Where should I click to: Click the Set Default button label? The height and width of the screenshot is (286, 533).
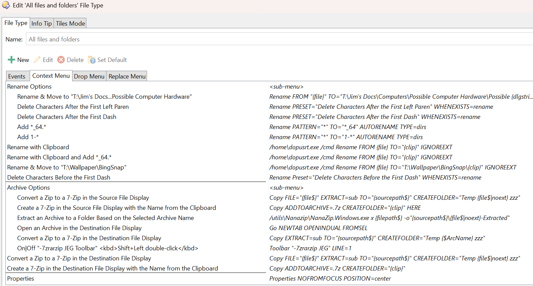pyautogui.click(x=112, y=60)
